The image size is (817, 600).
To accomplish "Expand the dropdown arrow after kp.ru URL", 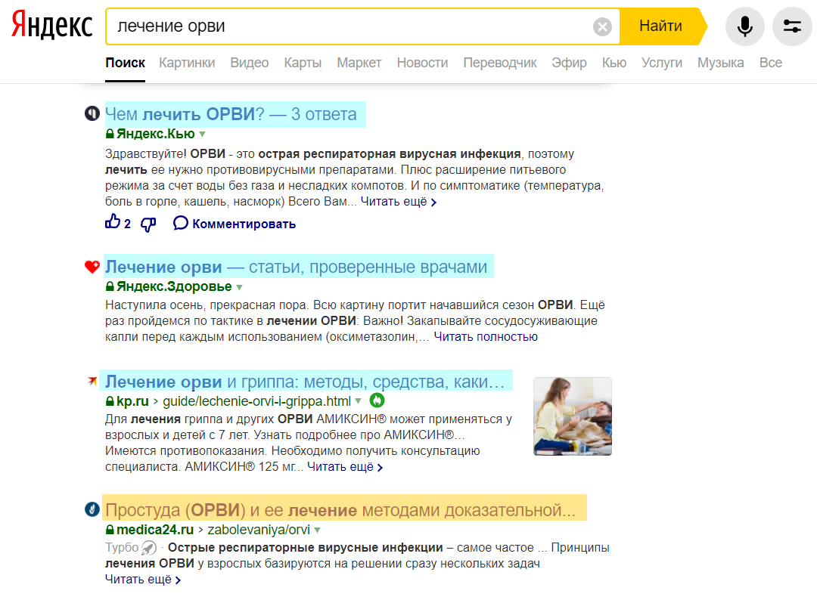I will (x=358, y=401).
